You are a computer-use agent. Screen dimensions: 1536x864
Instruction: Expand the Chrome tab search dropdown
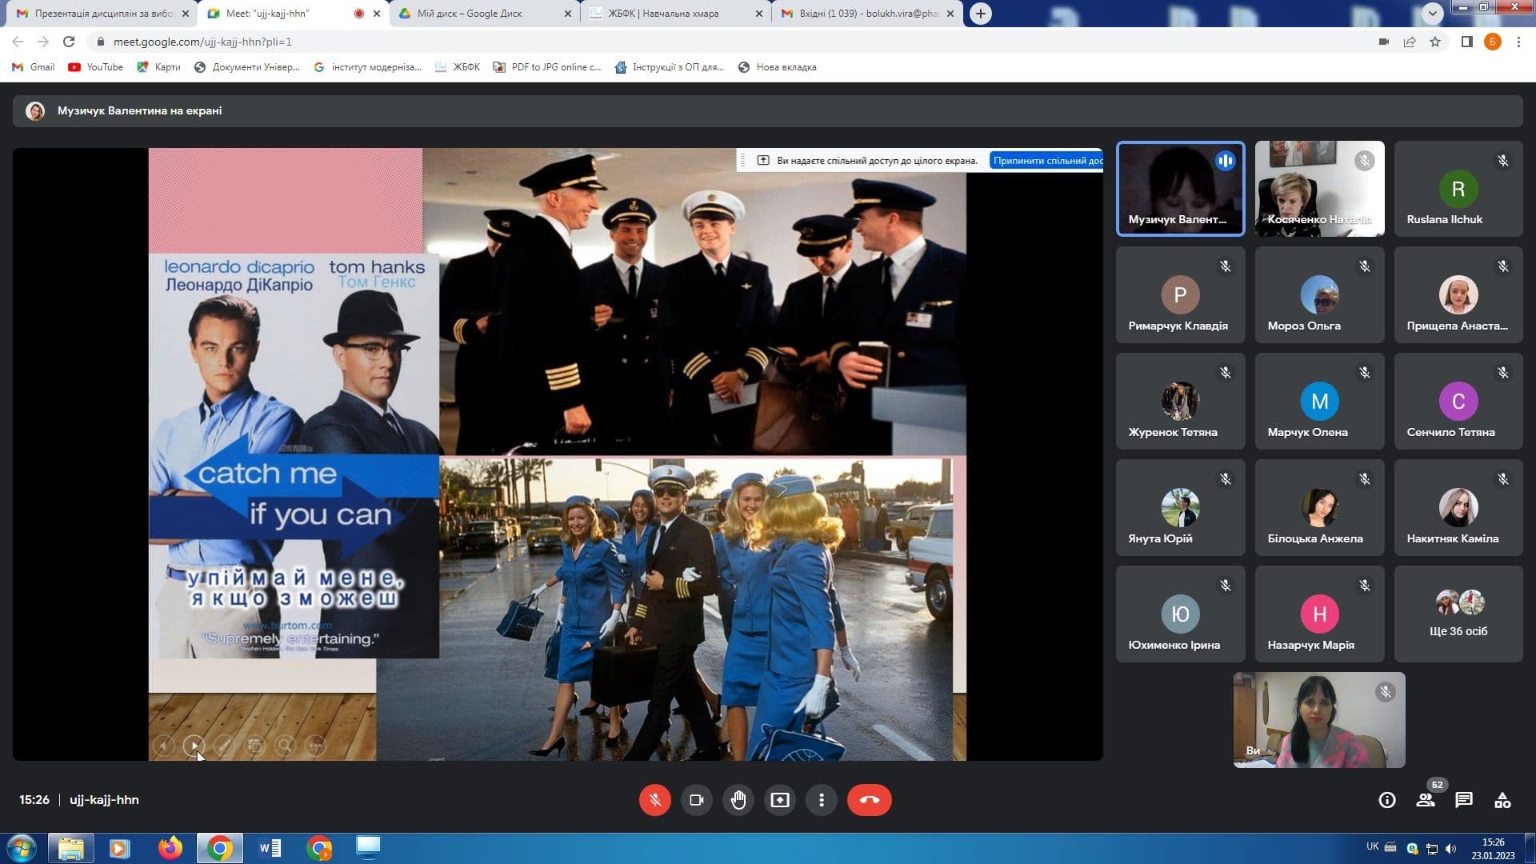tap(1432, 13)
